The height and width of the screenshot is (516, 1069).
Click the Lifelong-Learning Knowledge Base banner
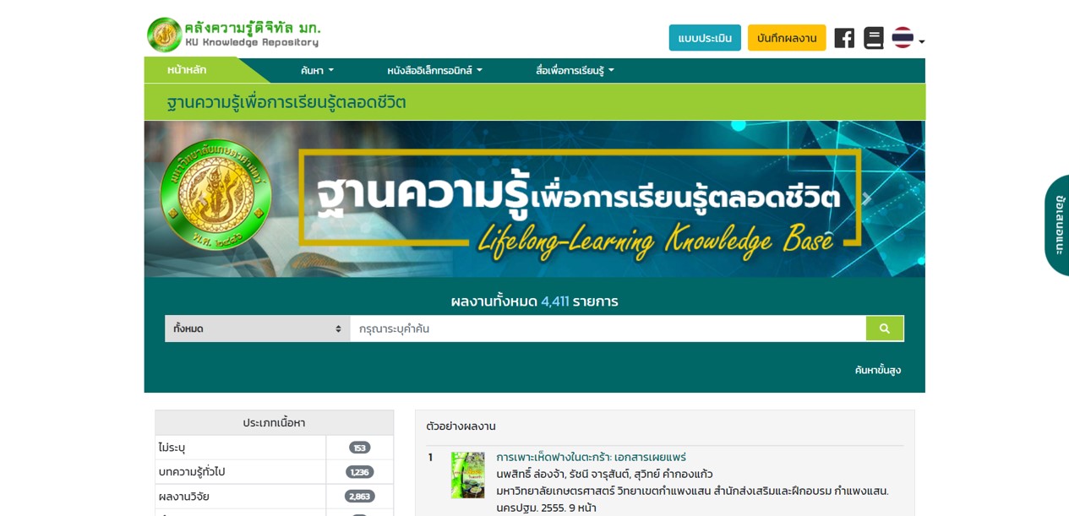(x=534, y=199)
